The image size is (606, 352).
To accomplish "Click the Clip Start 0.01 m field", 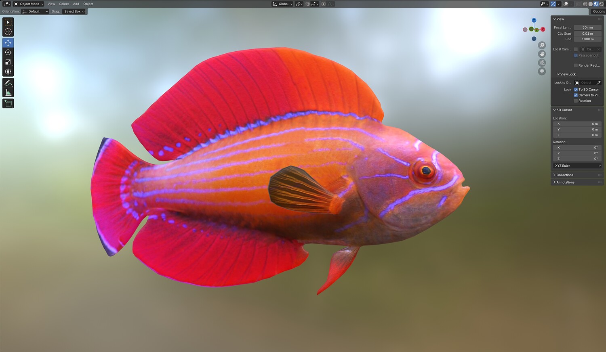I will coord(588,34).
